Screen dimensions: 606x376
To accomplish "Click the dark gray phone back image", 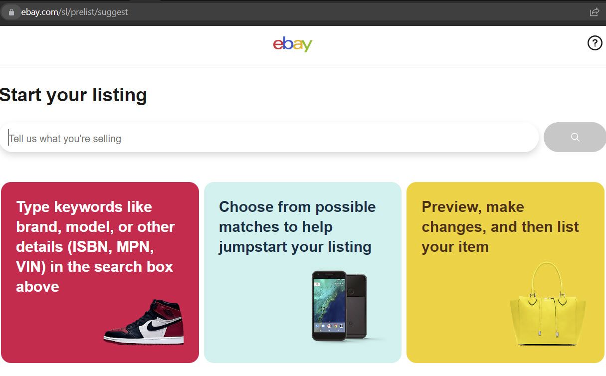I will pyautogui.click(x=357, y=305).
